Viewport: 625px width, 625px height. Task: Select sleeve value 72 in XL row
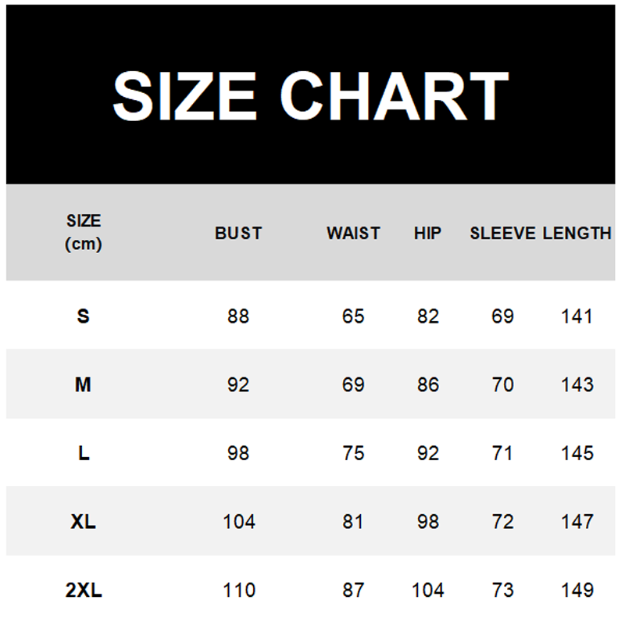(x=503, y=521)
